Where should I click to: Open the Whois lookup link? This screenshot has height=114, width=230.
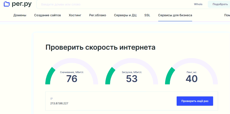coord(198,4)
